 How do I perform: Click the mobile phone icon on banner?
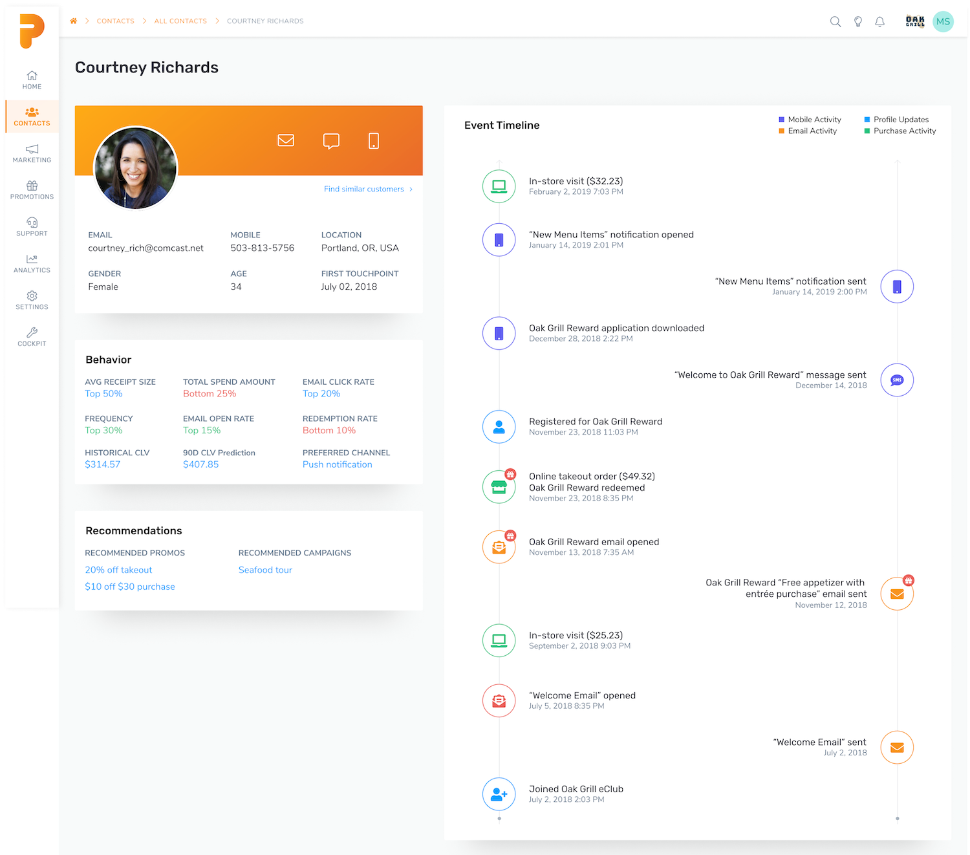pyautogui.click(x=374, y=141)
